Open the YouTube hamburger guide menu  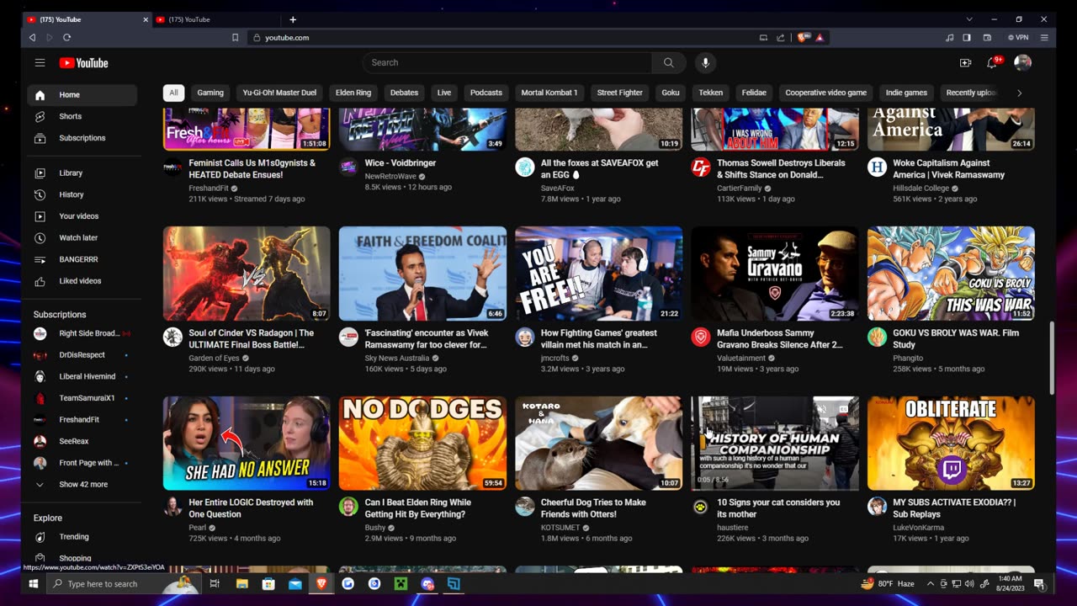coord(40,62)
